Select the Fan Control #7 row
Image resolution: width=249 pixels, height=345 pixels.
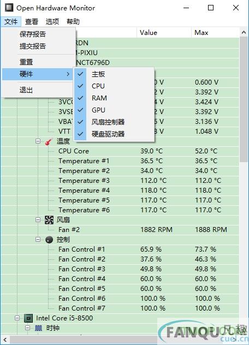click(120, 308)
